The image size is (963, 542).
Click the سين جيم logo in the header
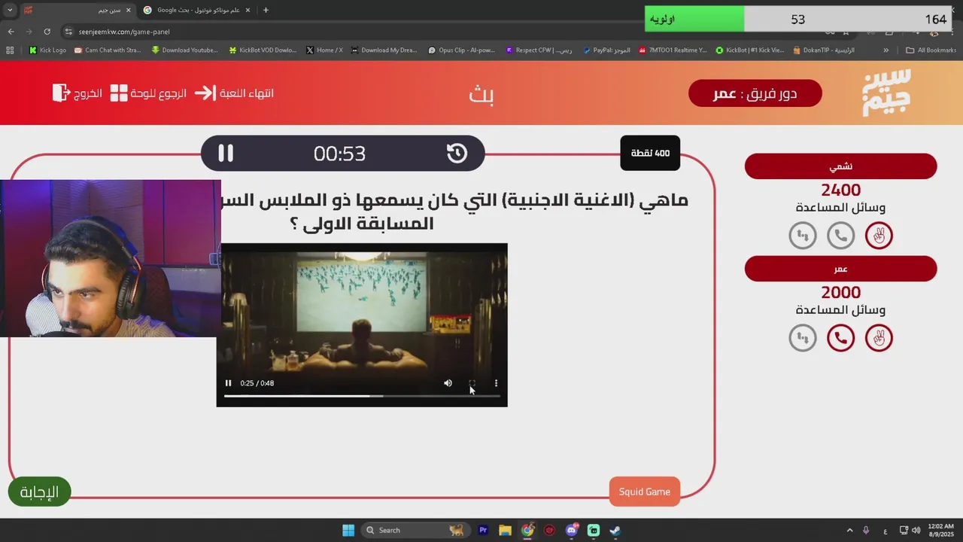point(886,93)
